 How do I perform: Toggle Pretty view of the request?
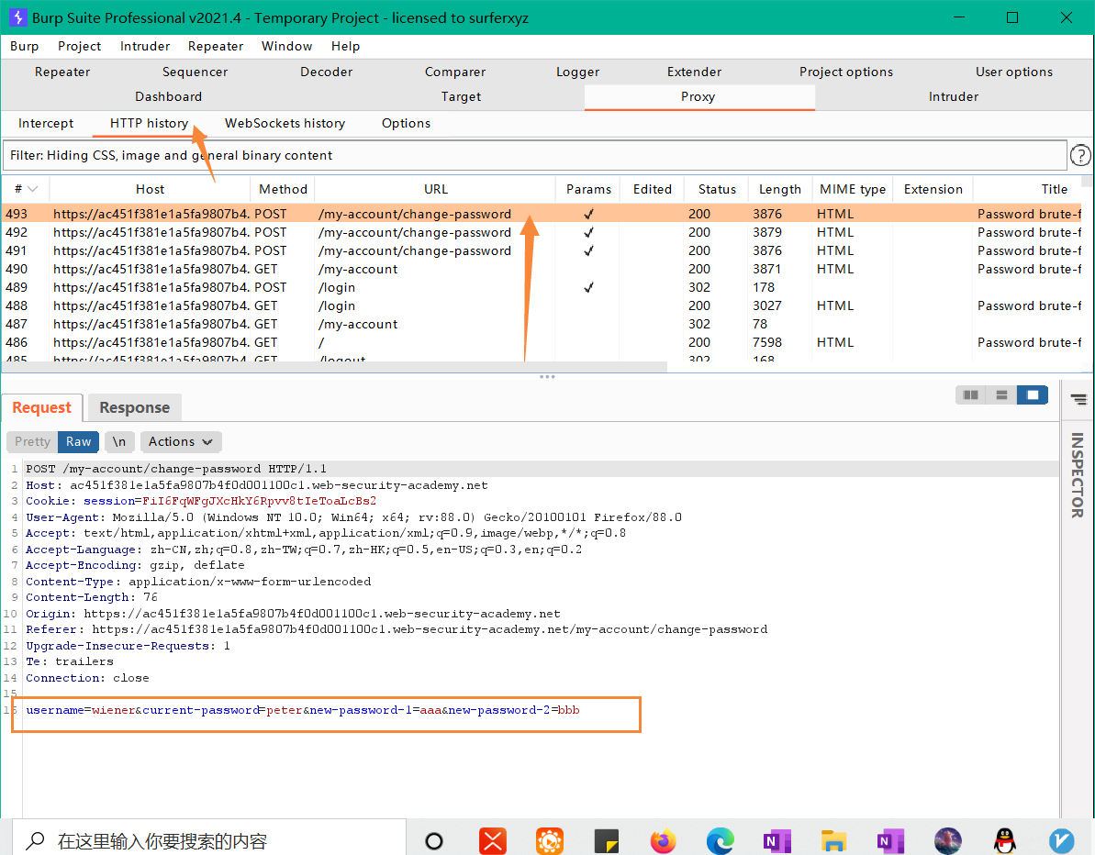click(x=32, y=441)
